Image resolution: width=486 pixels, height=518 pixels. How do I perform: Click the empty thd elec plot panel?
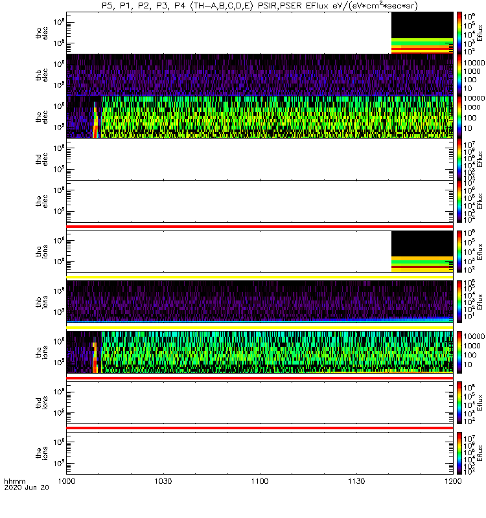260,159
